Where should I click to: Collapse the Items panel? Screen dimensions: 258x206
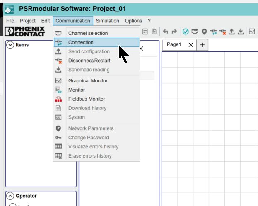10,45
